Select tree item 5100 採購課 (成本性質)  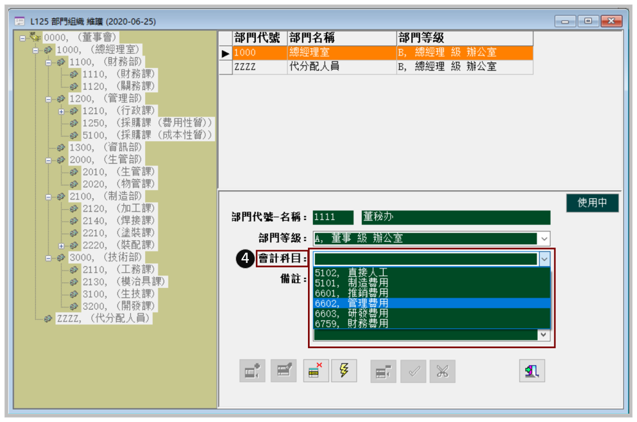(x=148, y=135)
